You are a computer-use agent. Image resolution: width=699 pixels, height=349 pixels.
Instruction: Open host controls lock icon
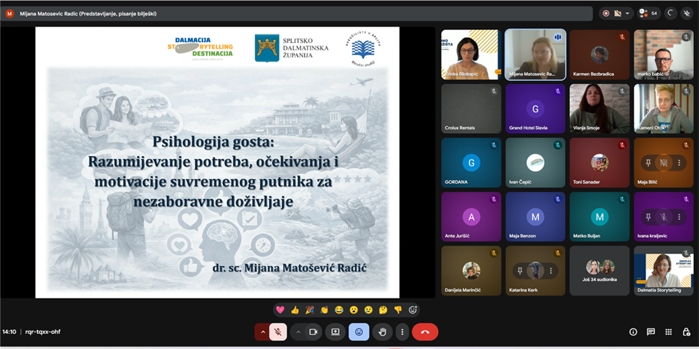686,332
